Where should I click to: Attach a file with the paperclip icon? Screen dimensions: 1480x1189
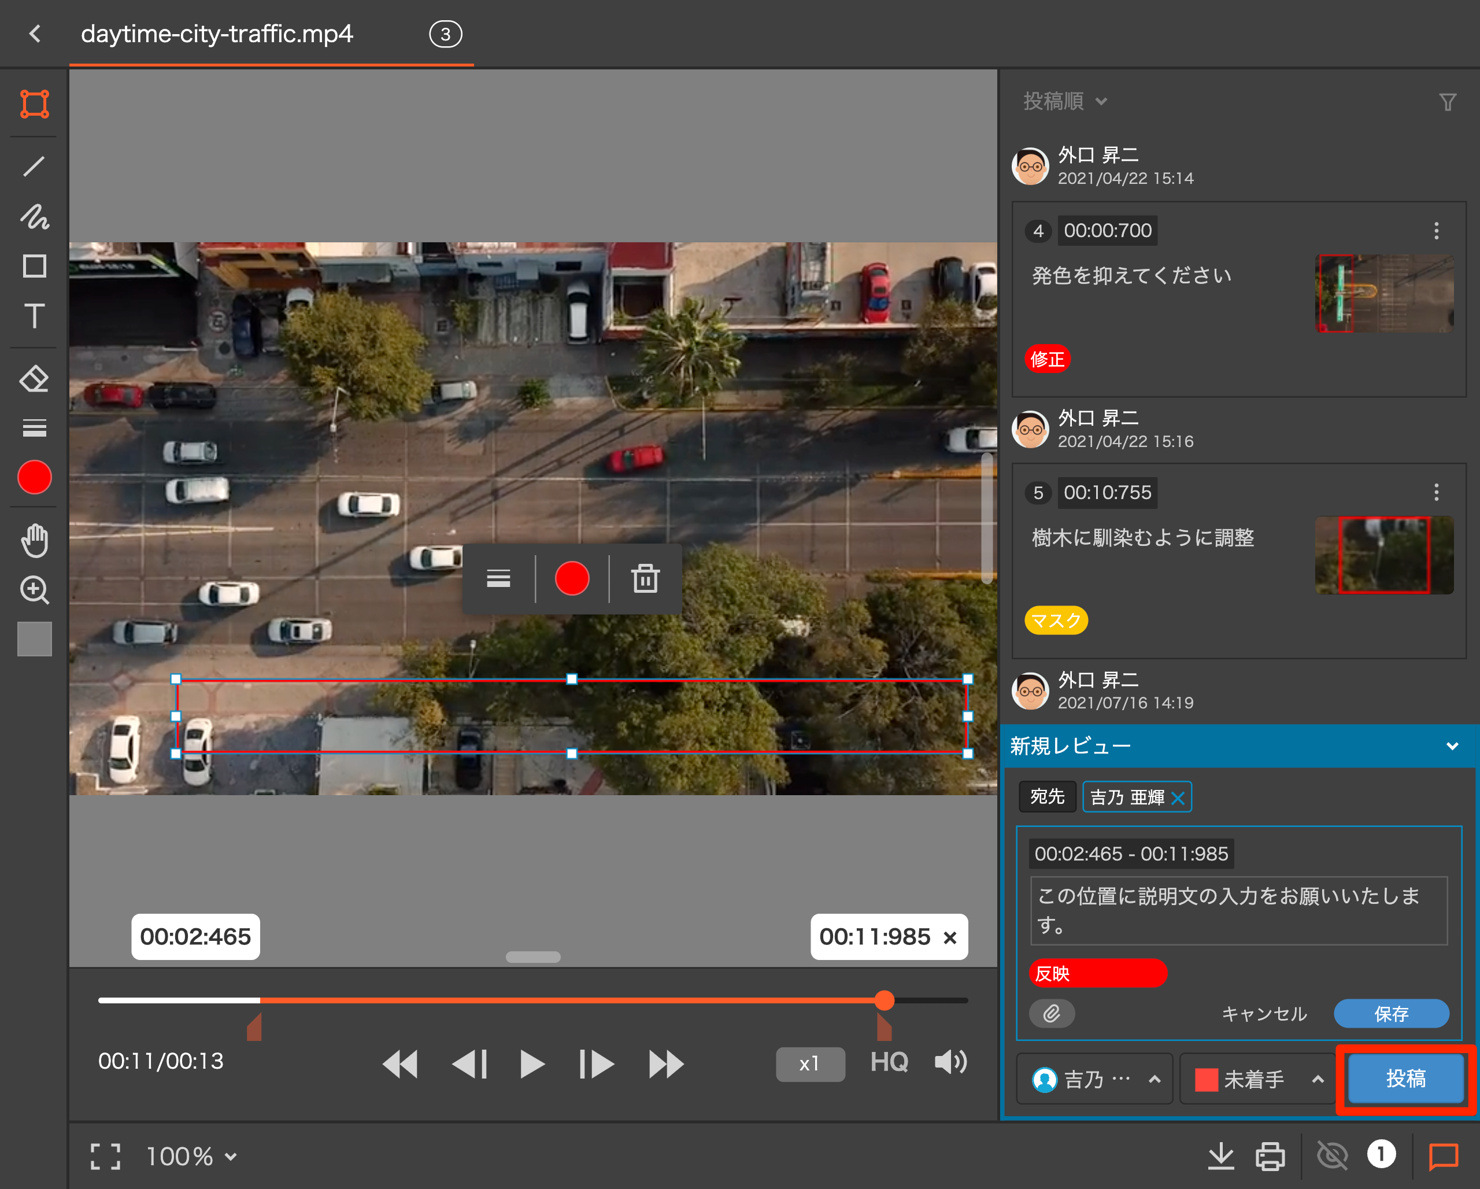(1052, 1014)
